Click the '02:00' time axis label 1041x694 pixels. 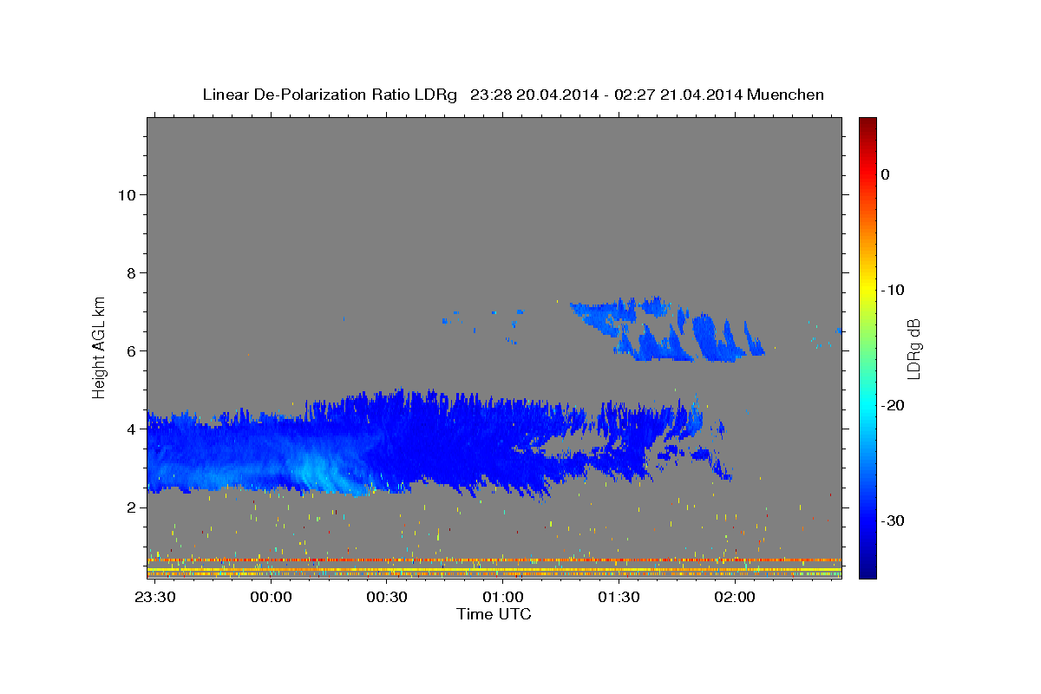pos(735,598)
